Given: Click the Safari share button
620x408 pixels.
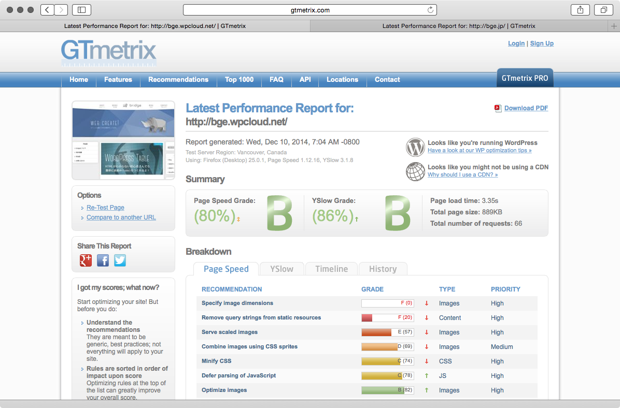Looking at the screenshot, I should coord(580,10).
